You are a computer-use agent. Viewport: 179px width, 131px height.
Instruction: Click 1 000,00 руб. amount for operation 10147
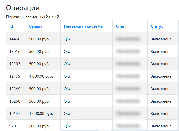click(x=41, y=114)
